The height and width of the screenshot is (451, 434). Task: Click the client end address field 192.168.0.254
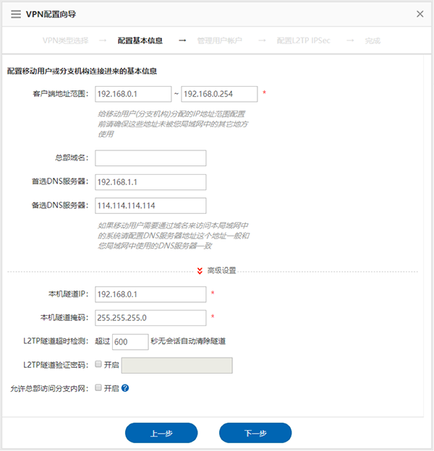[219, 94]
